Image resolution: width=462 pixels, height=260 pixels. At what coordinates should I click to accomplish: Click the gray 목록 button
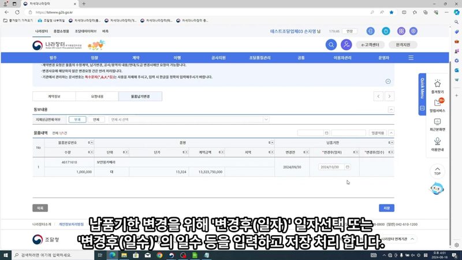point(40,208)
